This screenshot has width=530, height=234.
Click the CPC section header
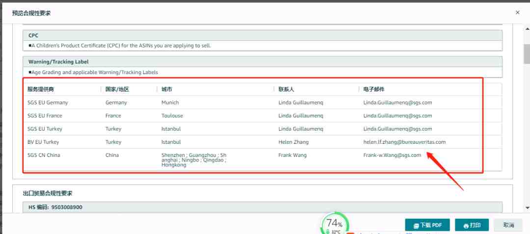(x=262, y=35)
